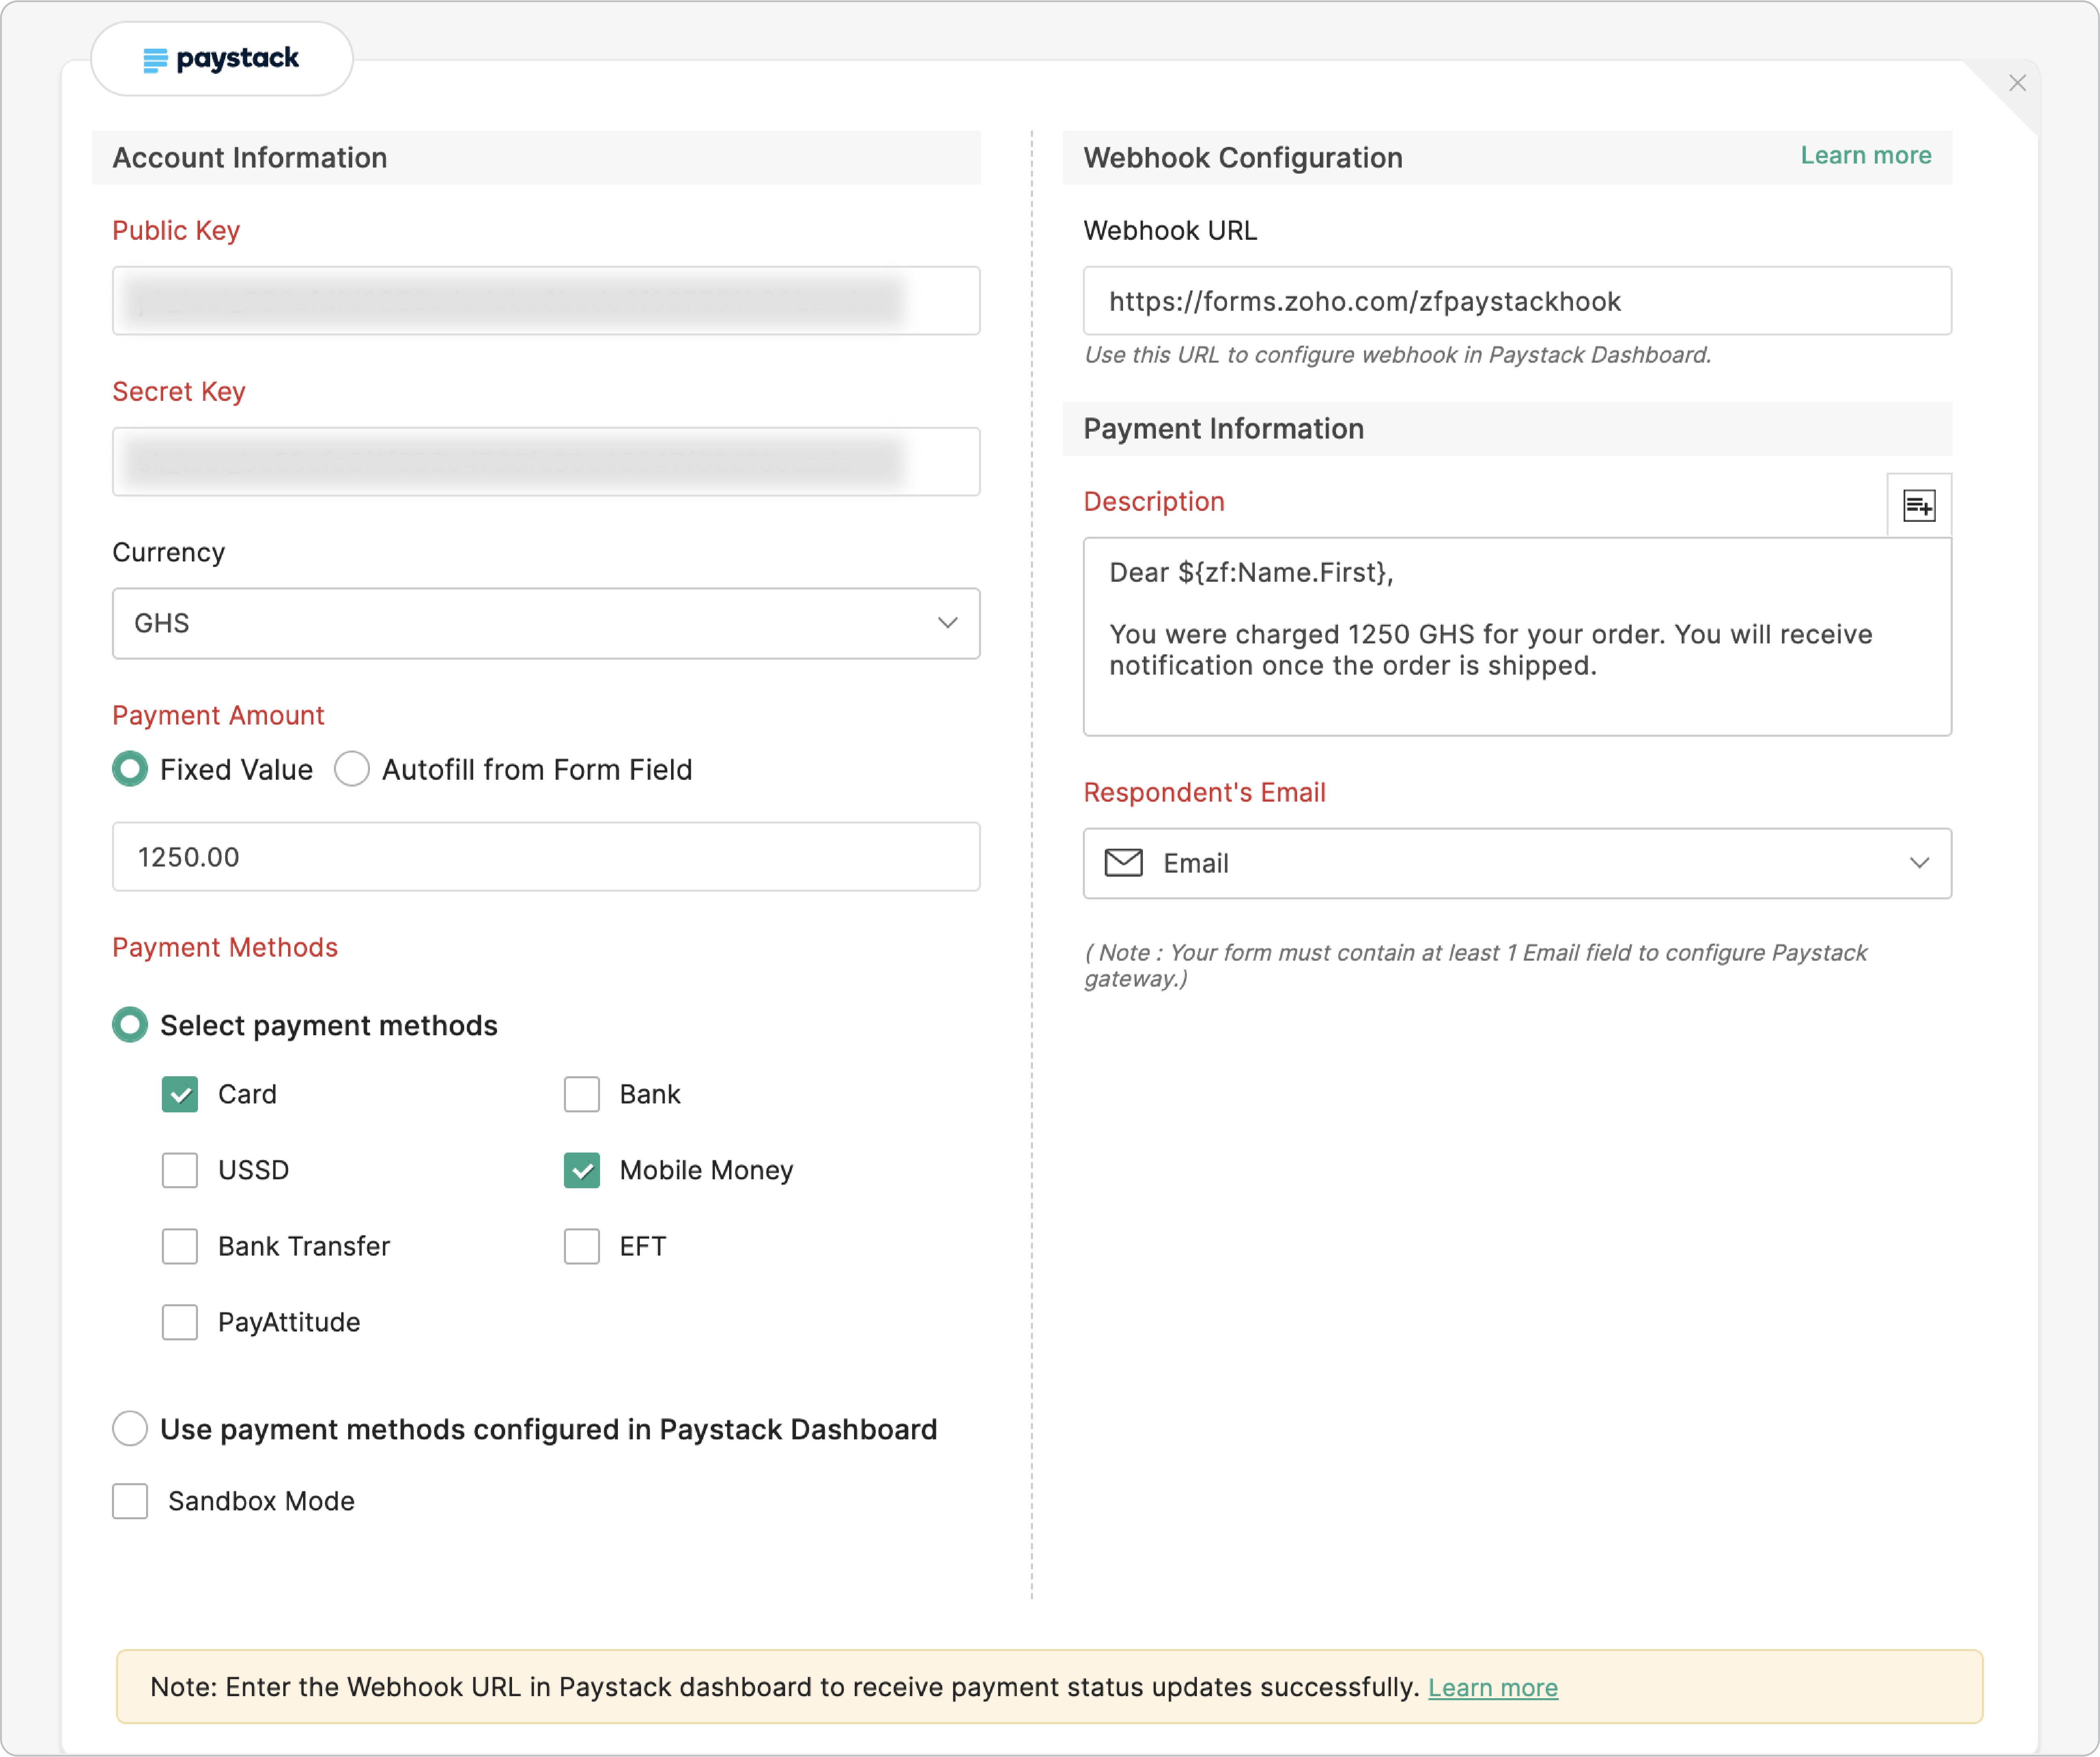
Task: Select the Fixed Value payment amount option
Action: 130,769
